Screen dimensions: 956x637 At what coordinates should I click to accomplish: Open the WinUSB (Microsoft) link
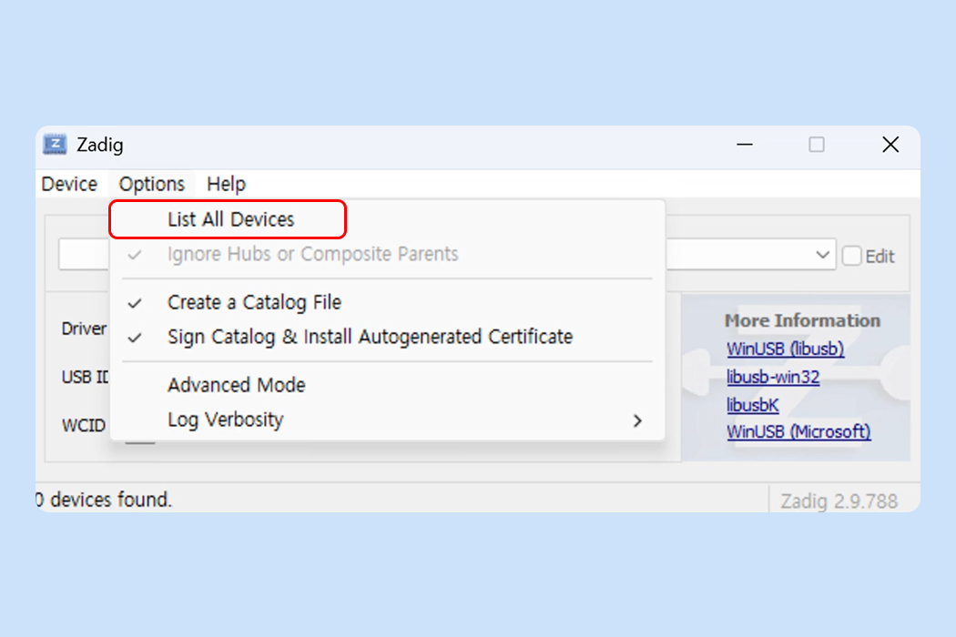click(798, 431)
